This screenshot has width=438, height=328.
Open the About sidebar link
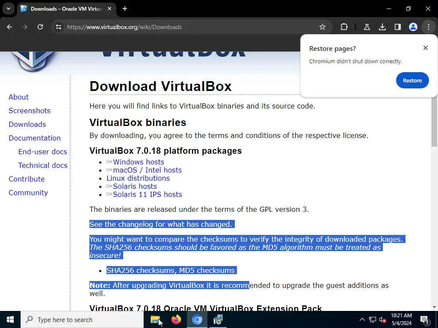tap(18, 97)
